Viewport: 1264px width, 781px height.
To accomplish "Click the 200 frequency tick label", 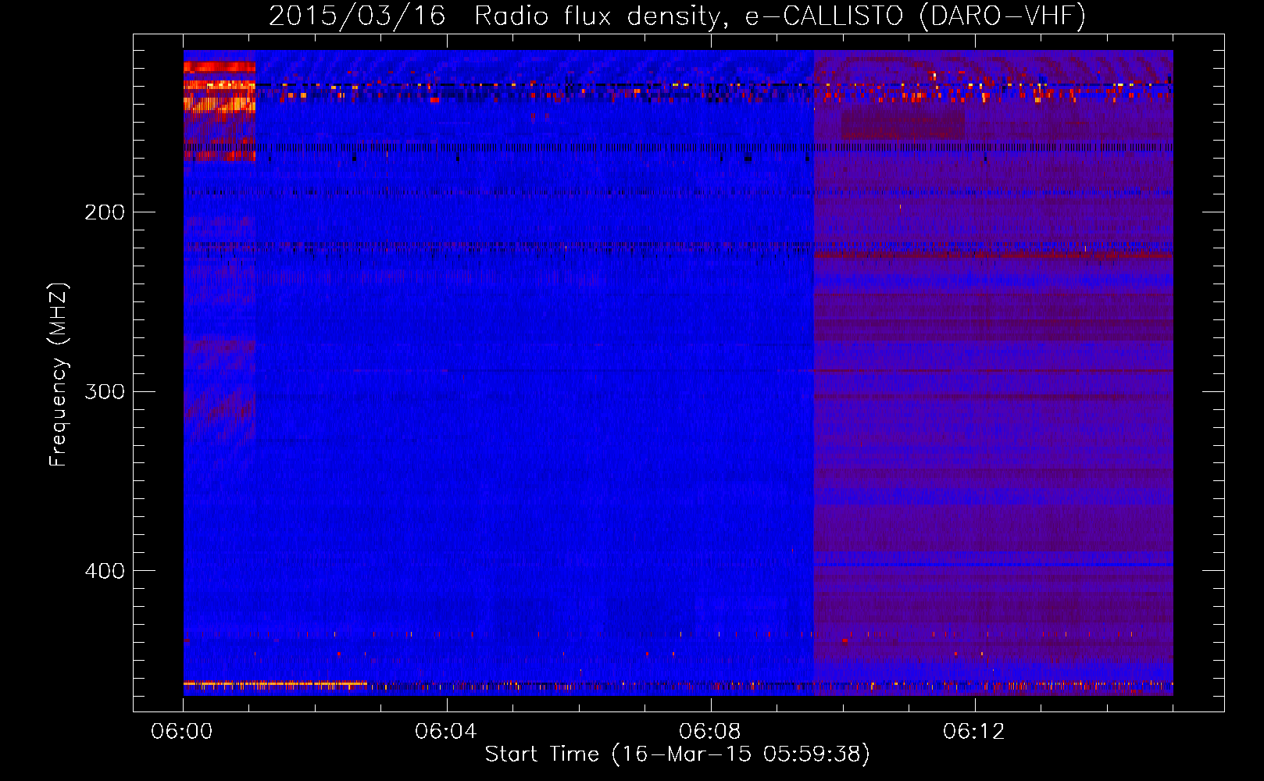I will [x=105, y=212].
